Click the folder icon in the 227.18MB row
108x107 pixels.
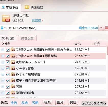[13, 86]
